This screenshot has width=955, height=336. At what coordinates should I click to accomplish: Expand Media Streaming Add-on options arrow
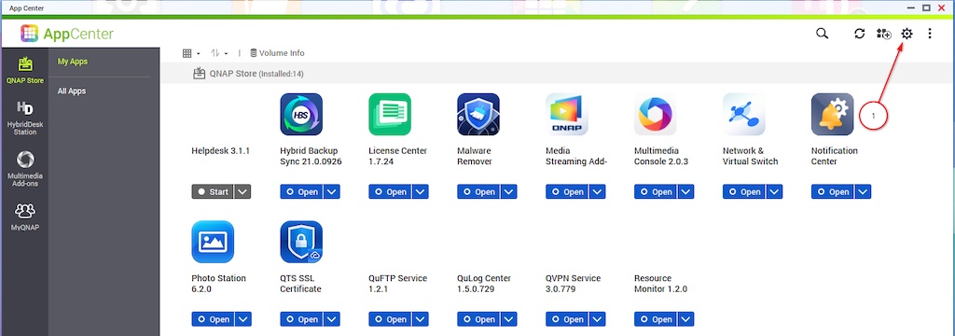pos(597,191)
